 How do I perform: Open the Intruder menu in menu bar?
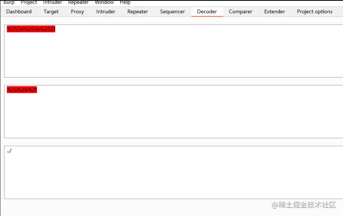[x=52, y=2]
